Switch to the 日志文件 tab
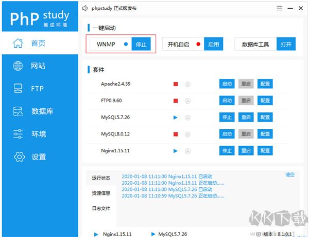The width and height of the screenshot is (309, 237). (x=101, y=208)
